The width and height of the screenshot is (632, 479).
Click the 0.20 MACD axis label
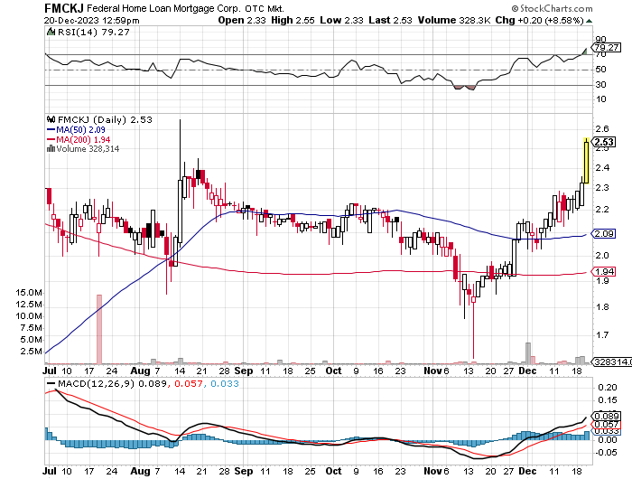point(607,388)
